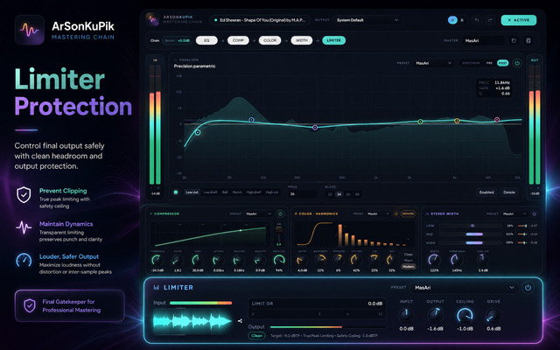
Task: Click the save master preset icon
Action: pyautogui.click(x=528, y=41)
